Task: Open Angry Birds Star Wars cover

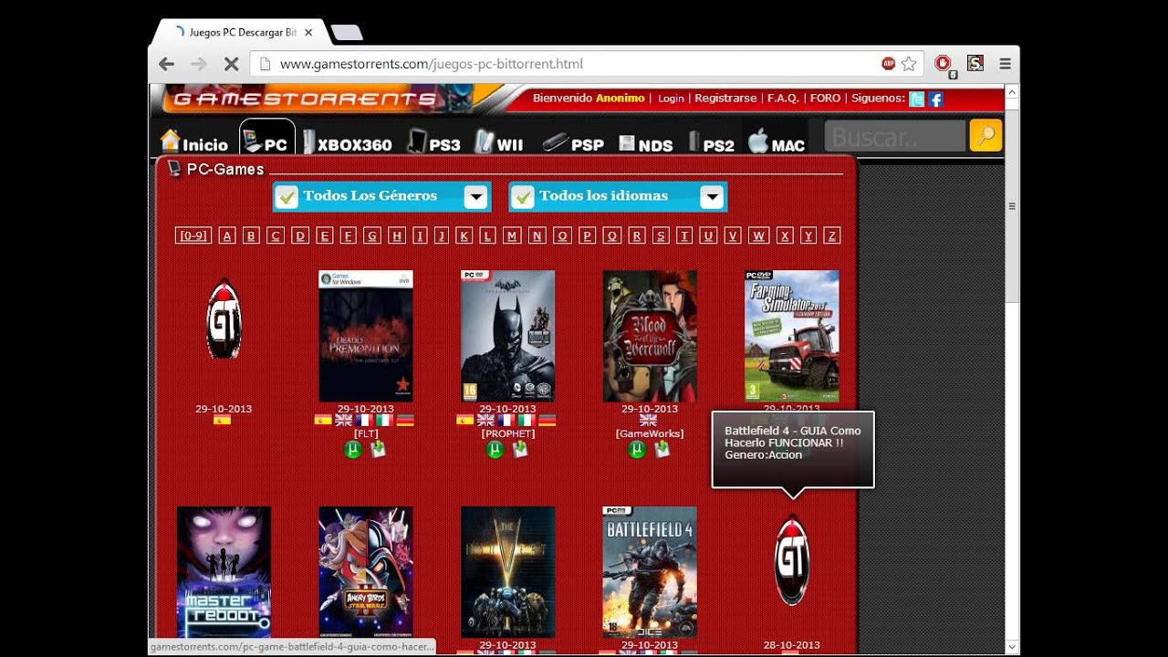Action: pyautogui.click(x=366, y=572)
